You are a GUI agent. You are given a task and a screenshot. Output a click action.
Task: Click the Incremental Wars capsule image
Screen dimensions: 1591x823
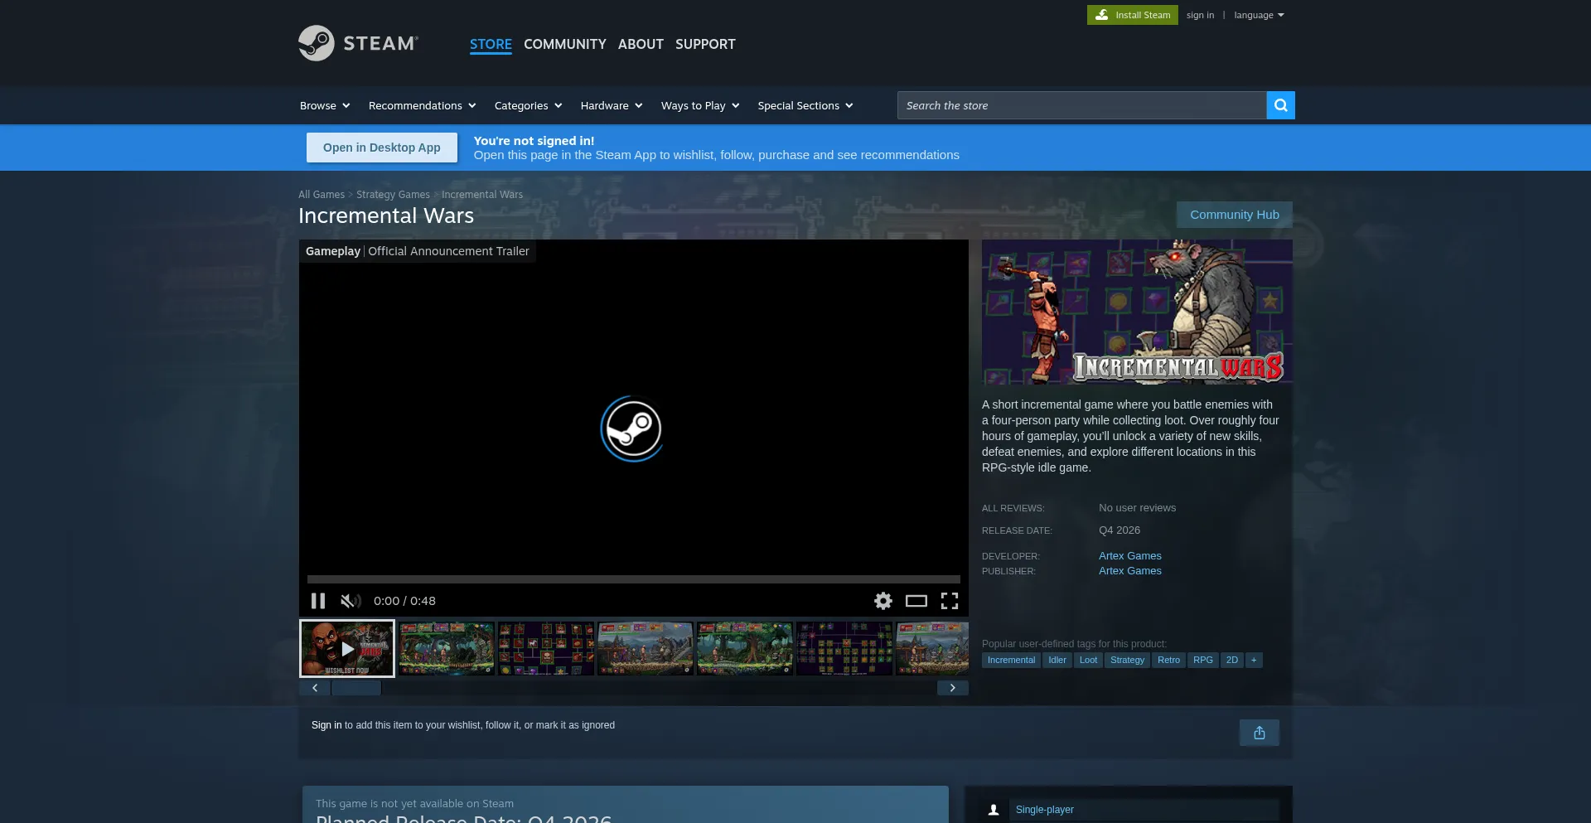pos(1137,312)
